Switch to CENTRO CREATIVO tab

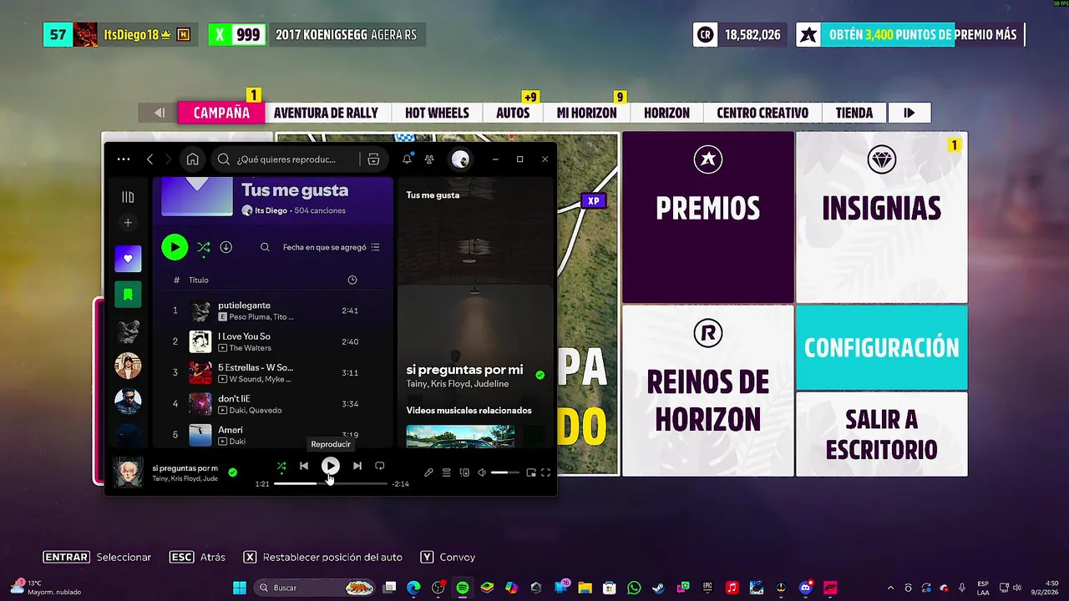pyautogui.click(x=762, y=113)
